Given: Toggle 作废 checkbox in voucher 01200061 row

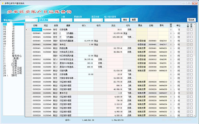Looking at the screenshot, I should [x=191, y=59].
